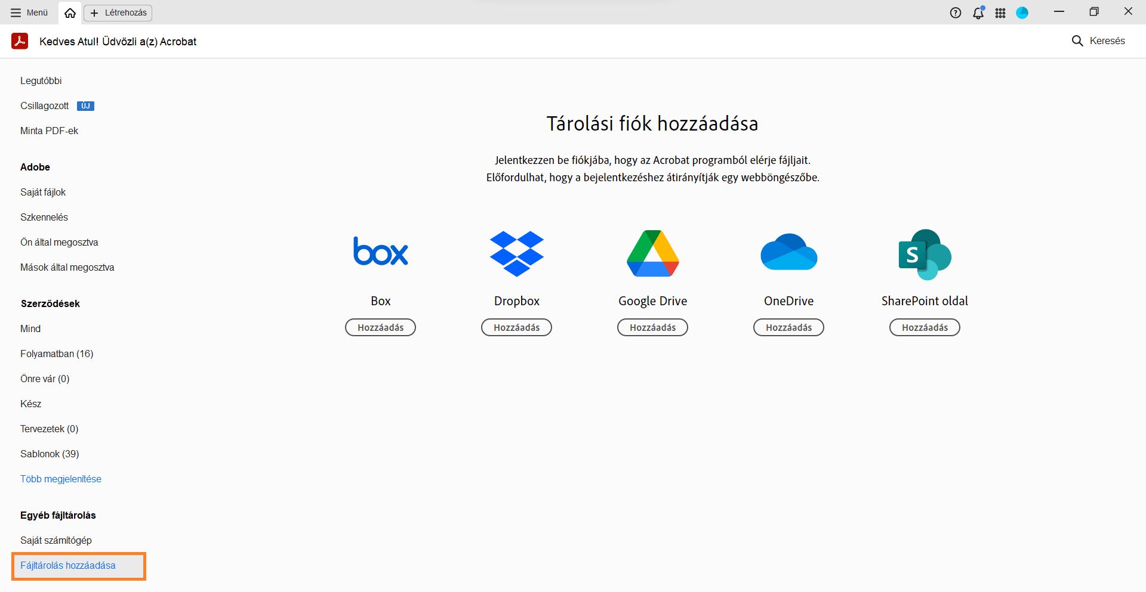Open Saját számítógép storage
Image resolution: width=1146 pixels, height=592 pixels.
(x=56, y=540)
